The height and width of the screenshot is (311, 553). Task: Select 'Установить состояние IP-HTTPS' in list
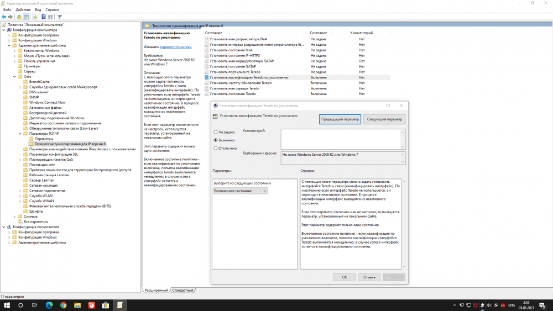234,56
